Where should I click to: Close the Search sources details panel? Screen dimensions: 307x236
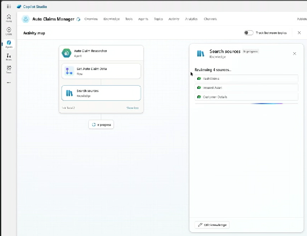coord(295,53)
